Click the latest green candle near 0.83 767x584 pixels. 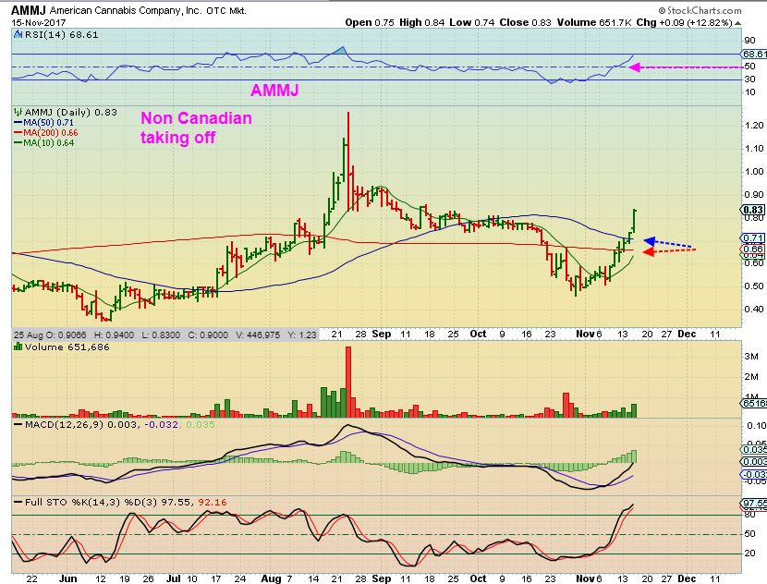(635, 221)
